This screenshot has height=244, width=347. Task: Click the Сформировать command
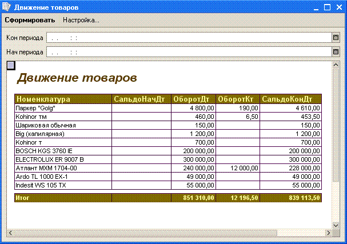pyautogui.click(x=30, y=20)
